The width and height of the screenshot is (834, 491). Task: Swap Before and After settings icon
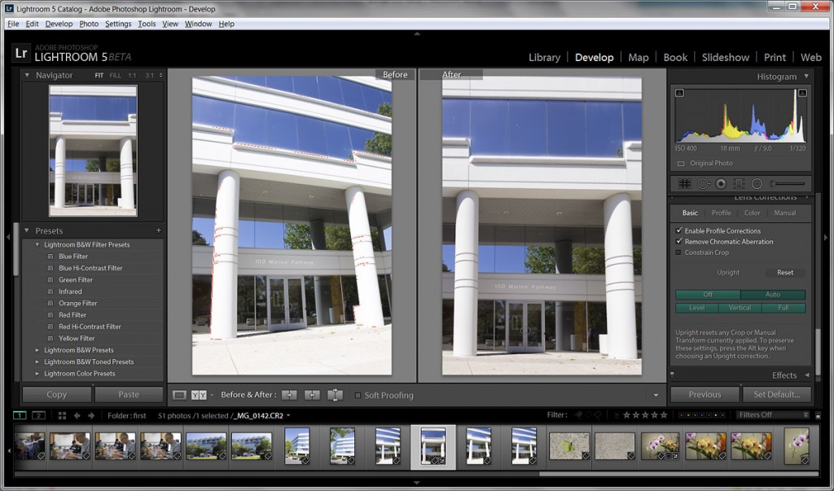(335, 395)
